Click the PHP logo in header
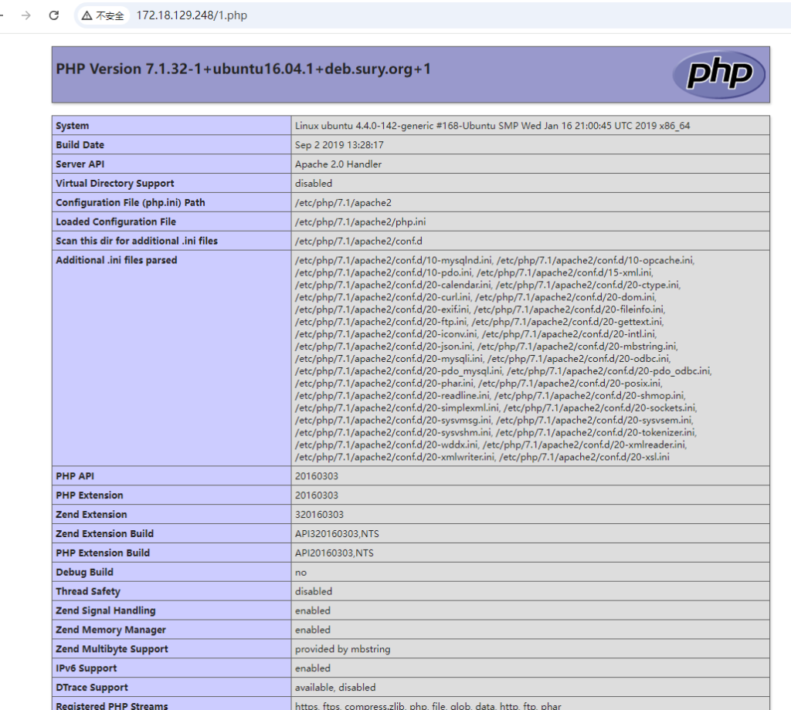The image size is (791, 710). [x=719, y=75]
